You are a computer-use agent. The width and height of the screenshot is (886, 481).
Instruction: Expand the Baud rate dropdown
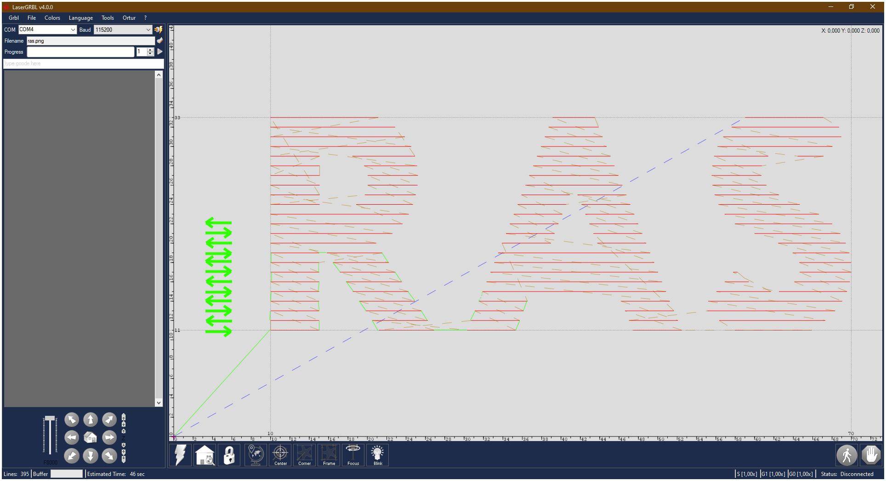tap(148, 30)
